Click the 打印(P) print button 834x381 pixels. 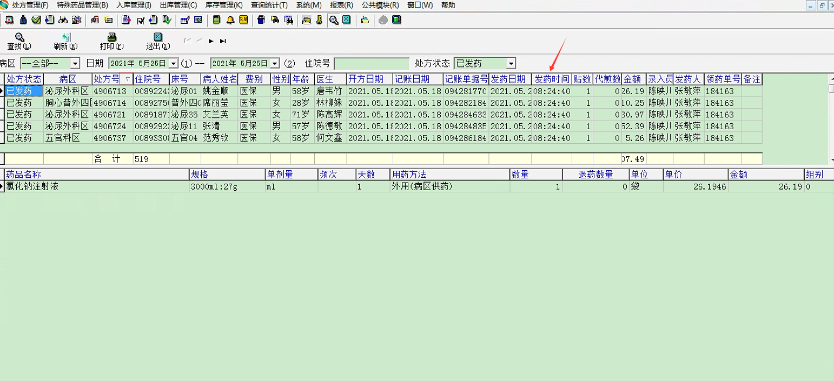click(x=112, y=41)
